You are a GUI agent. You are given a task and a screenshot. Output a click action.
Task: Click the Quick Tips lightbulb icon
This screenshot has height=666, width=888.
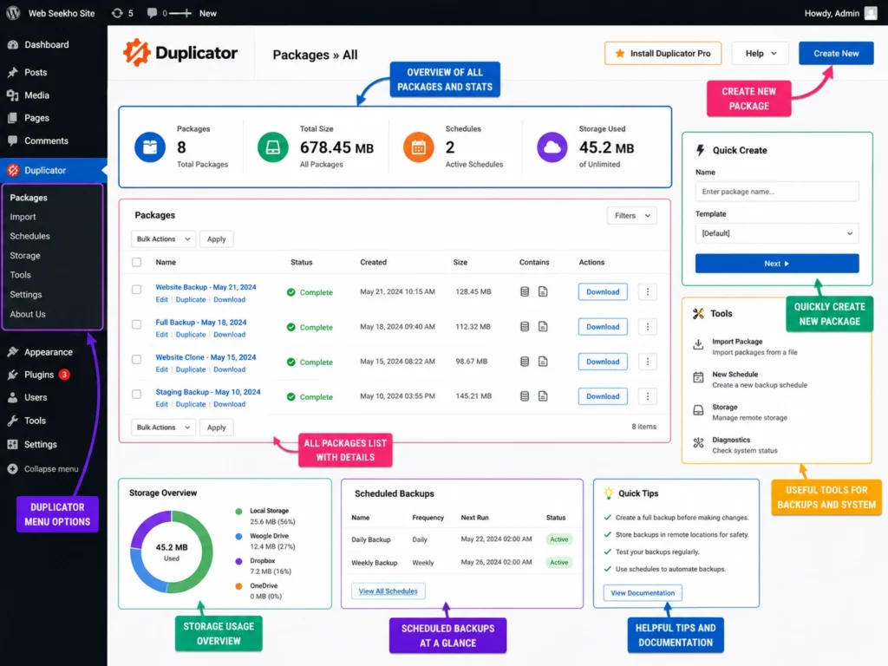tap(608, 493)
